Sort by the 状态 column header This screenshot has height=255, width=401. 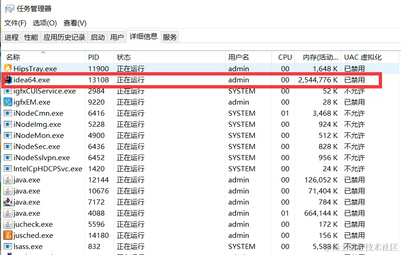tap(169, 57)
